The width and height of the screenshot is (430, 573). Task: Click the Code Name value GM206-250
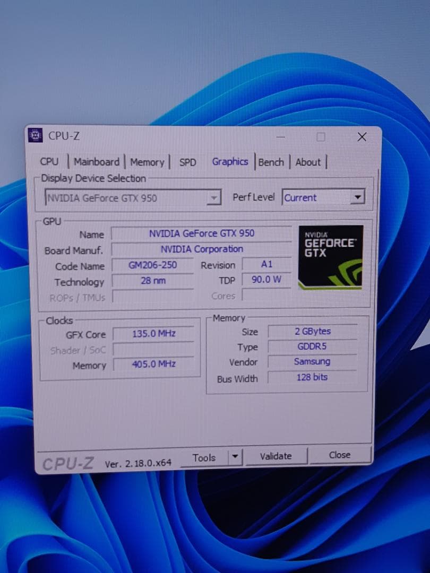tap(153, 265)
